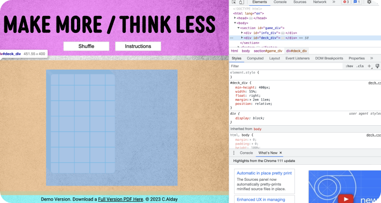This screenshot has width=381, height=203.
Task: Click the blue messages count badge
Action: click(x=357, y=2)
